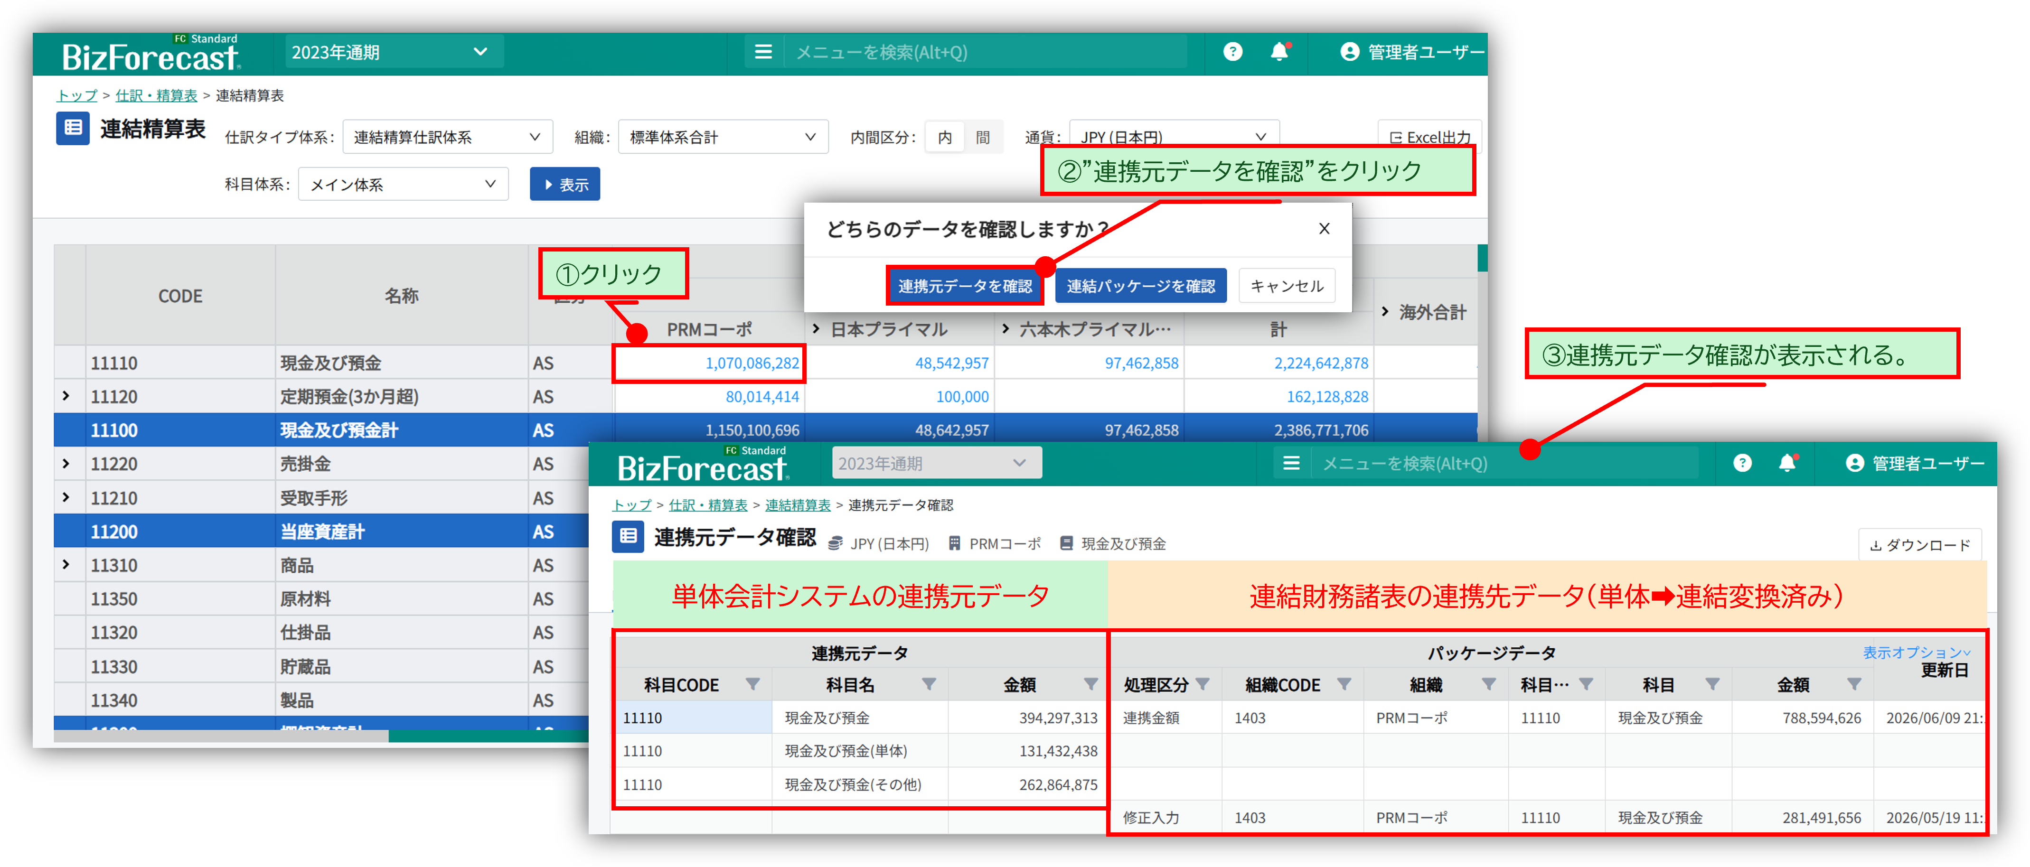Click filter icon on 処理区分 column
Viewport: 2030px width, 867px height.
coord(1203,683)
